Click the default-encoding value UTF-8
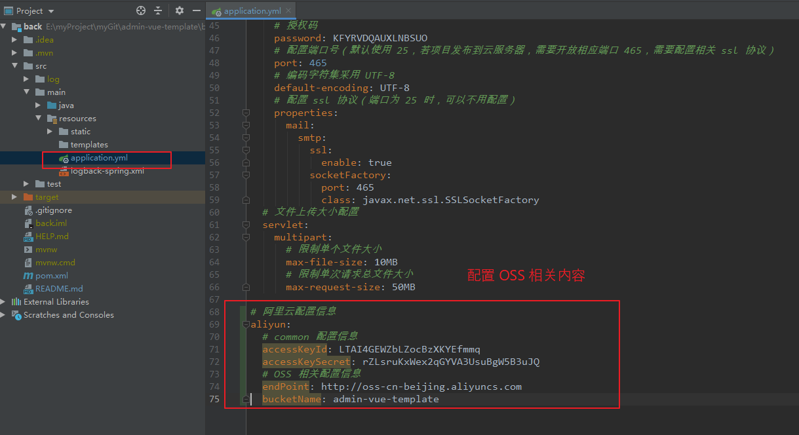Screen dimensions: 799x435 point(395,88)
